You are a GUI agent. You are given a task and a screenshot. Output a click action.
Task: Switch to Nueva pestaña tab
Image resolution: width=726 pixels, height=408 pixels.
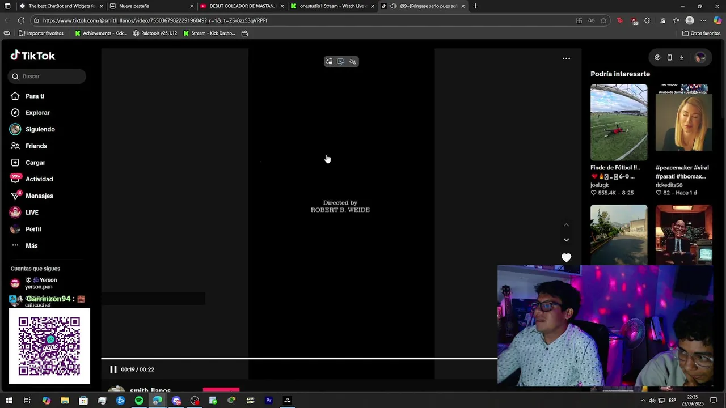pyautogui.click(x=151, y=6)
